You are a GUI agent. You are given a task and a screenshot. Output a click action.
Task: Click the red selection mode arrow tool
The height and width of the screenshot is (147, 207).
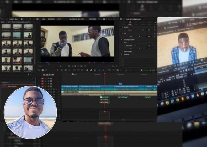[58, 70]
